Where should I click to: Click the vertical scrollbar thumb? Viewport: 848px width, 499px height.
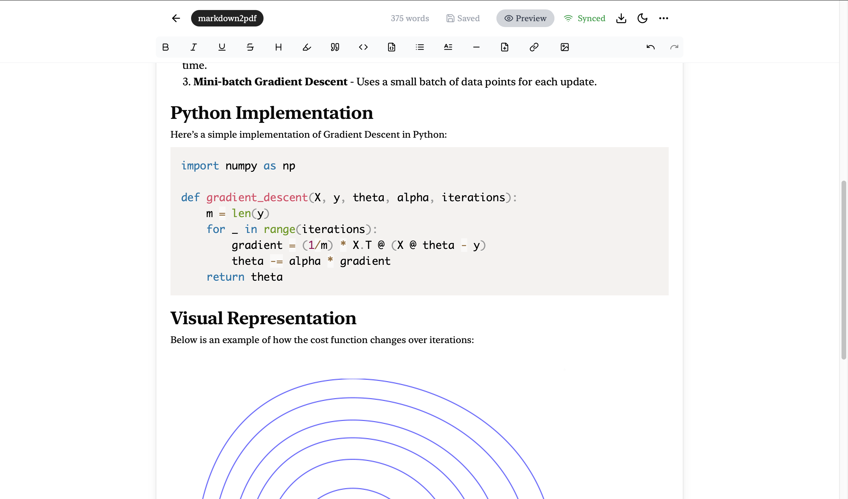coord(844,270)
